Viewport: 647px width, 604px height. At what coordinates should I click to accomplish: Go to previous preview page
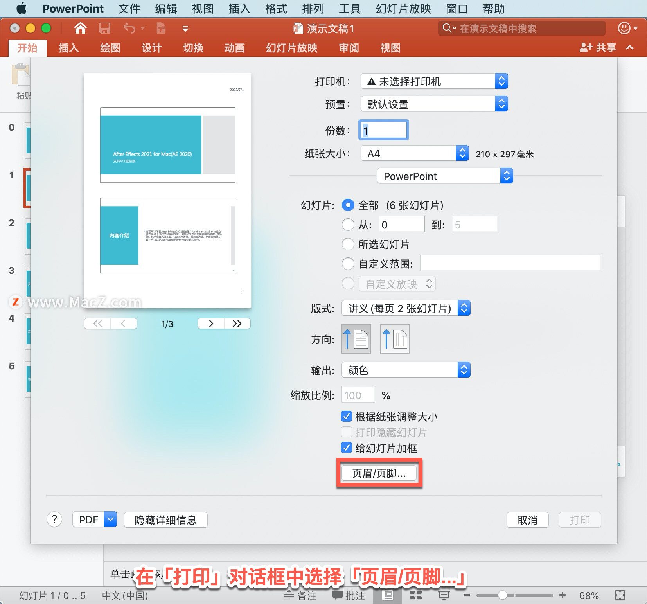pos(124,324)
